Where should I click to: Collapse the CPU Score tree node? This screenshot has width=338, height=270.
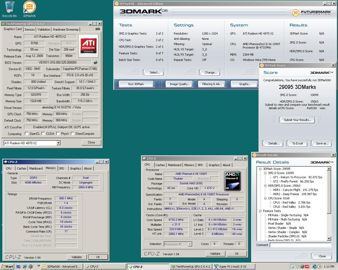(265, 198)
